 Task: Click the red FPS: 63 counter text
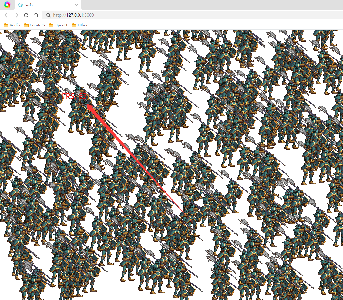click(74, 96)
